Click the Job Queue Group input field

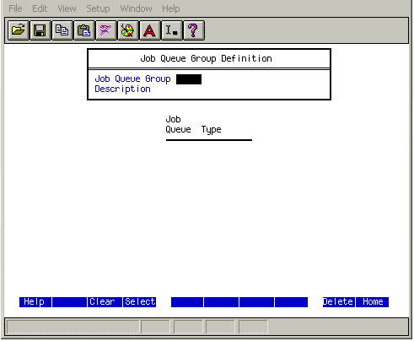[189, 79]
